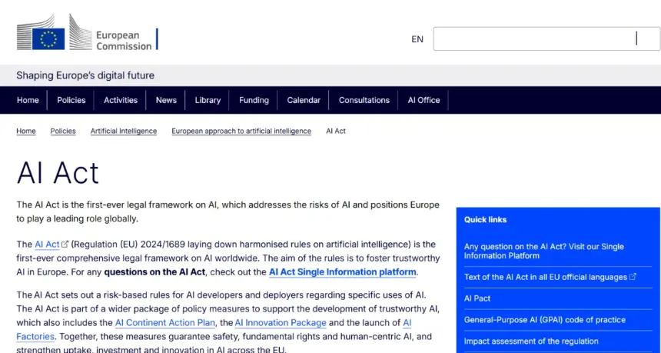This screenshot has height=353, width=661.
Task: Open the AI Pact quick link
Action: click(x=477, y=298)
